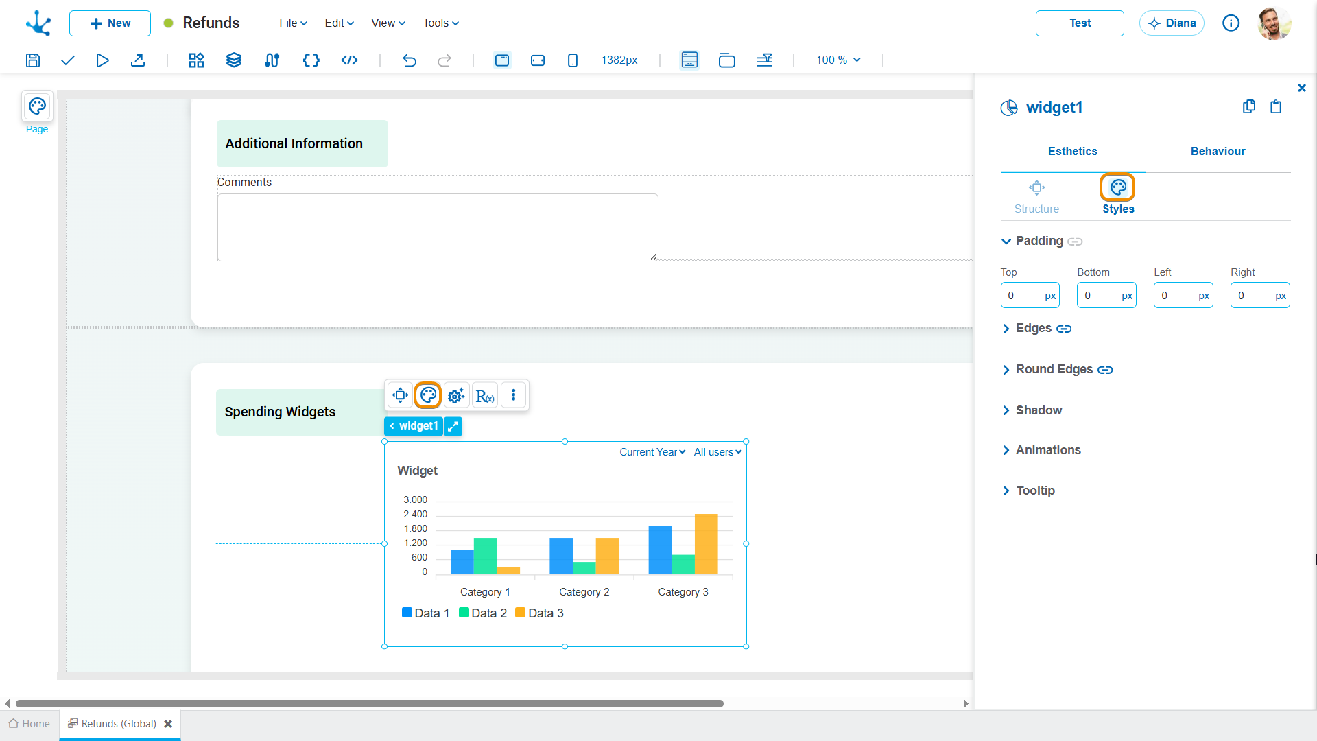Click the Undo arrow
This screenshot has width=1317, height=741.
[410, 60]
